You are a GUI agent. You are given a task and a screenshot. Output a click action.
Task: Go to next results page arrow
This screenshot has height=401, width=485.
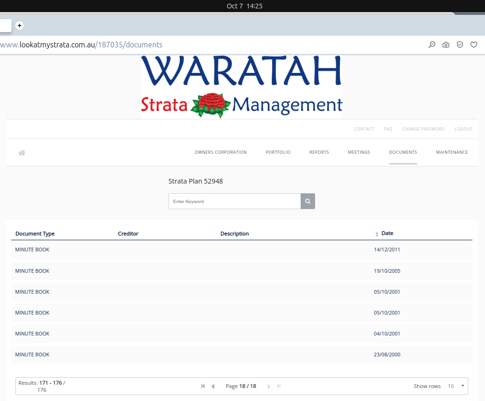[x=269, y=386]
